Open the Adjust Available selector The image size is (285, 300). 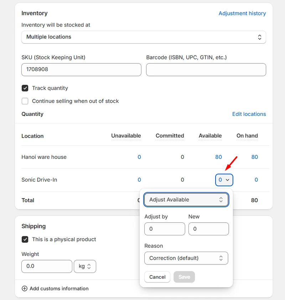[186, 200]
